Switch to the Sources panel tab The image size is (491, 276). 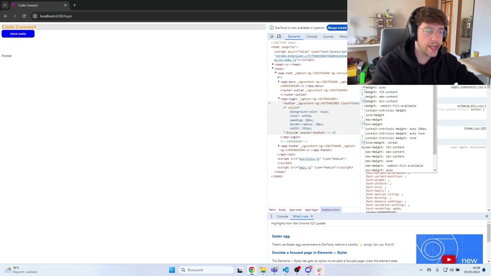click(328, 36)
